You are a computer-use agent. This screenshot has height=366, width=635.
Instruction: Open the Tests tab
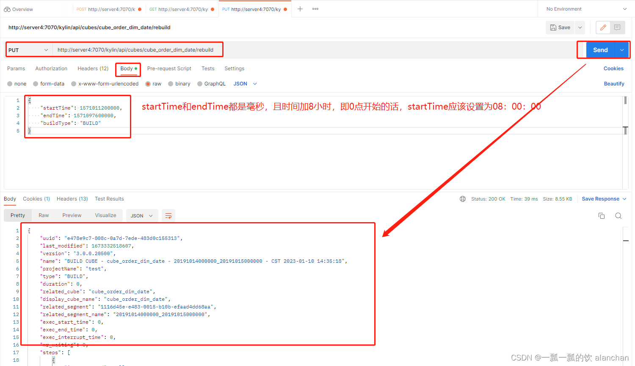[208, 69]
